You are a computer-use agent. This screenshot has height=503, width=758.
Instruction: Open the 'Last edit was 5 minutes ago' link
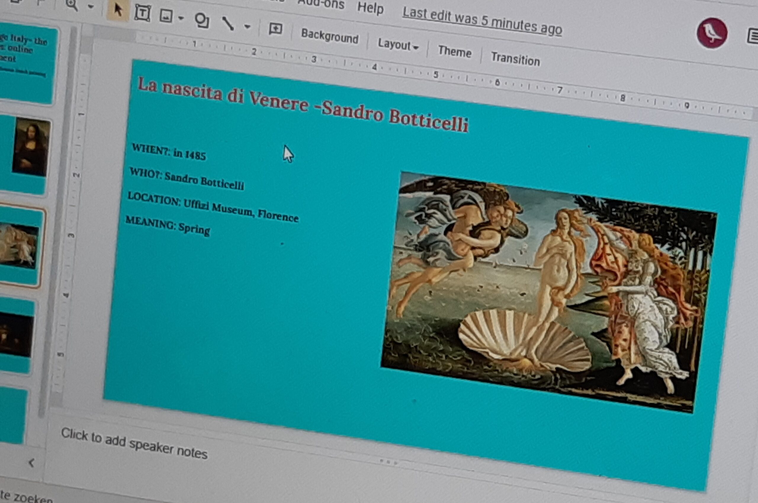tap(482, 22)
